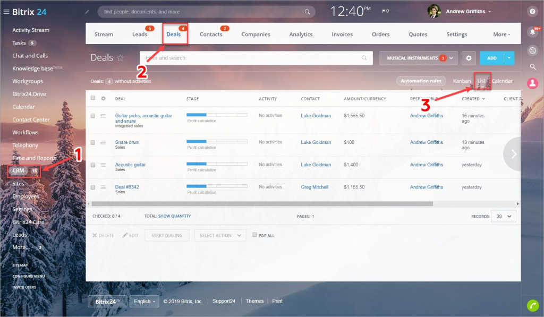Image resolution: width=544 pixels, height=317 pixels.
Task: Open the Add button dropdown arrow
Action: coord(509,58)
